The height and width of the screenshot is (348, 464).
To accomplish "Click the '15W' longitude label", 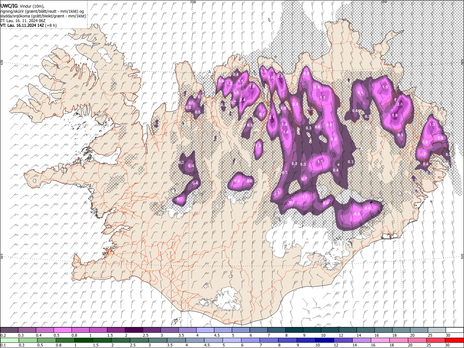I will [384, 2].
